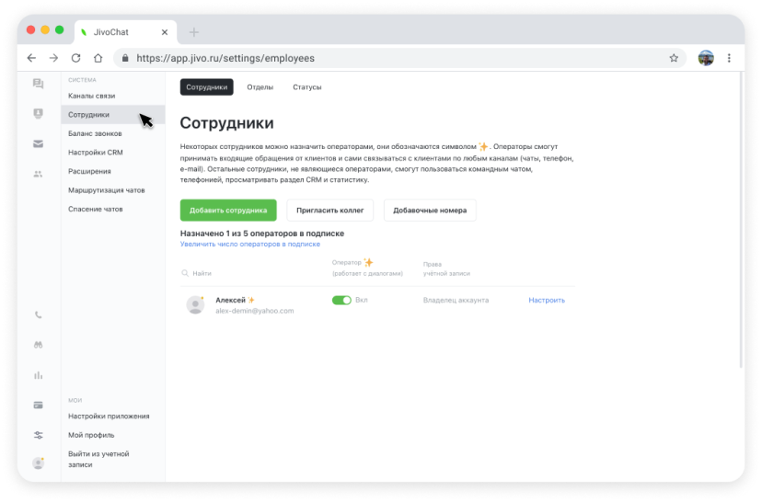
Task: Switch to the Отделы tab
Action: tap(260, 87)
